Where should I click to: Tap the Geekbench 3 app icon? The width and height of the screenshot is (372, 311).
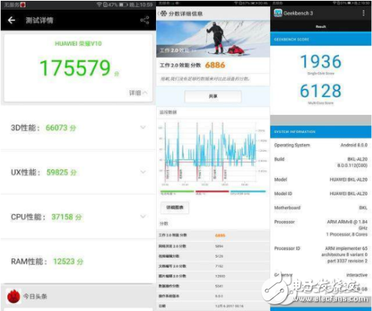[277, 13]
